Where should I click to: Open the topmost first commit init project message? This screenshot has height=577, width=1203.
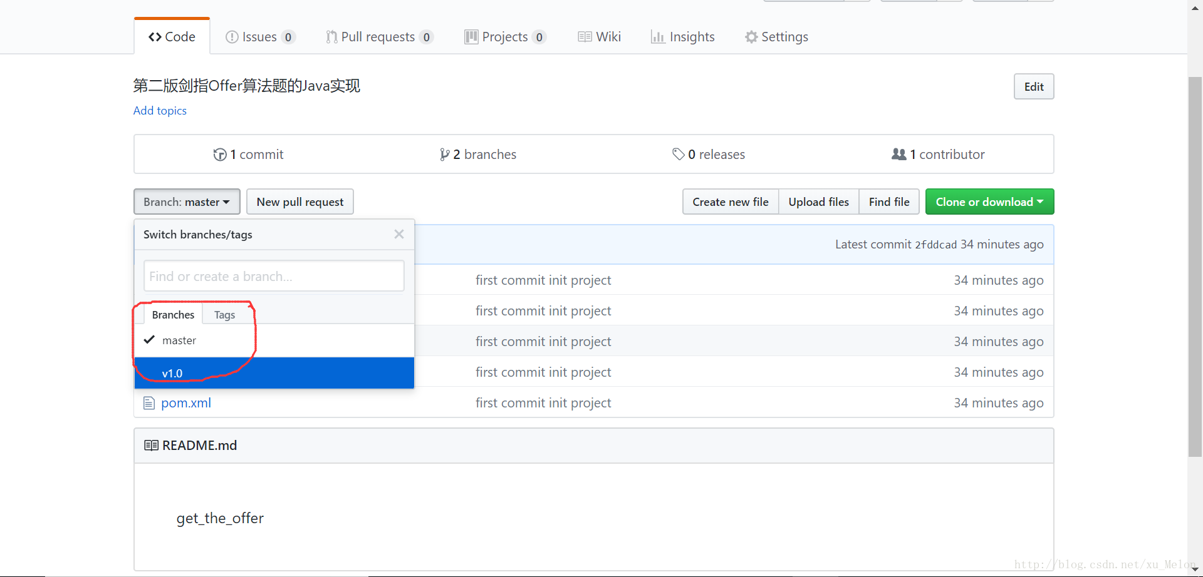pos(543,280)
